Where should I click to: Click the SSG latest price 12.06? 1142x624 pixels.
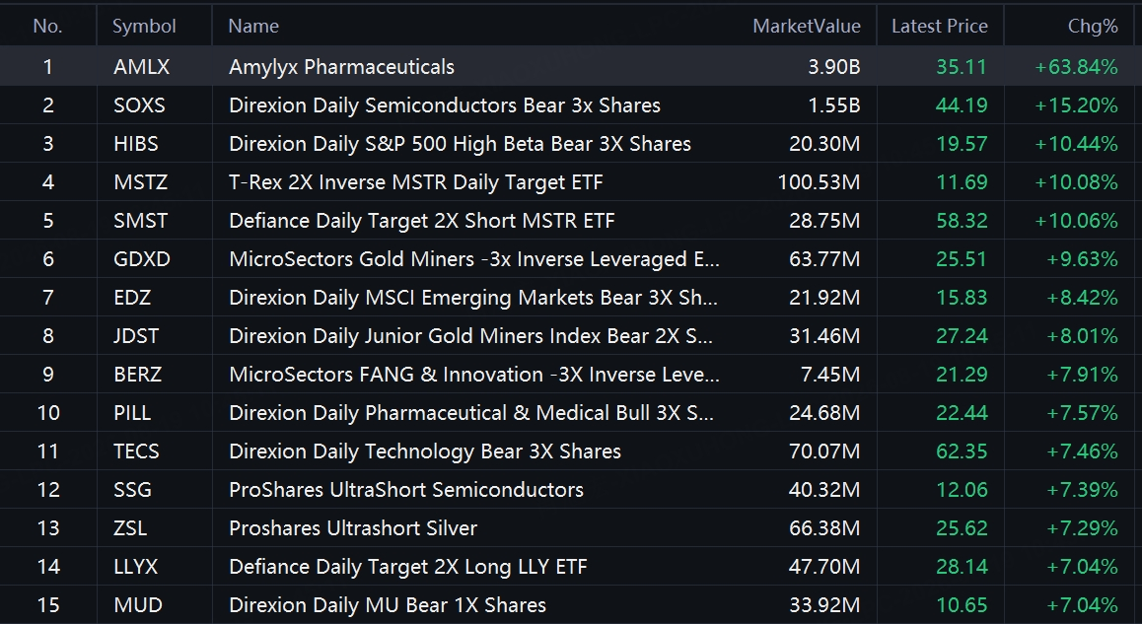click(x=962, y=490)
